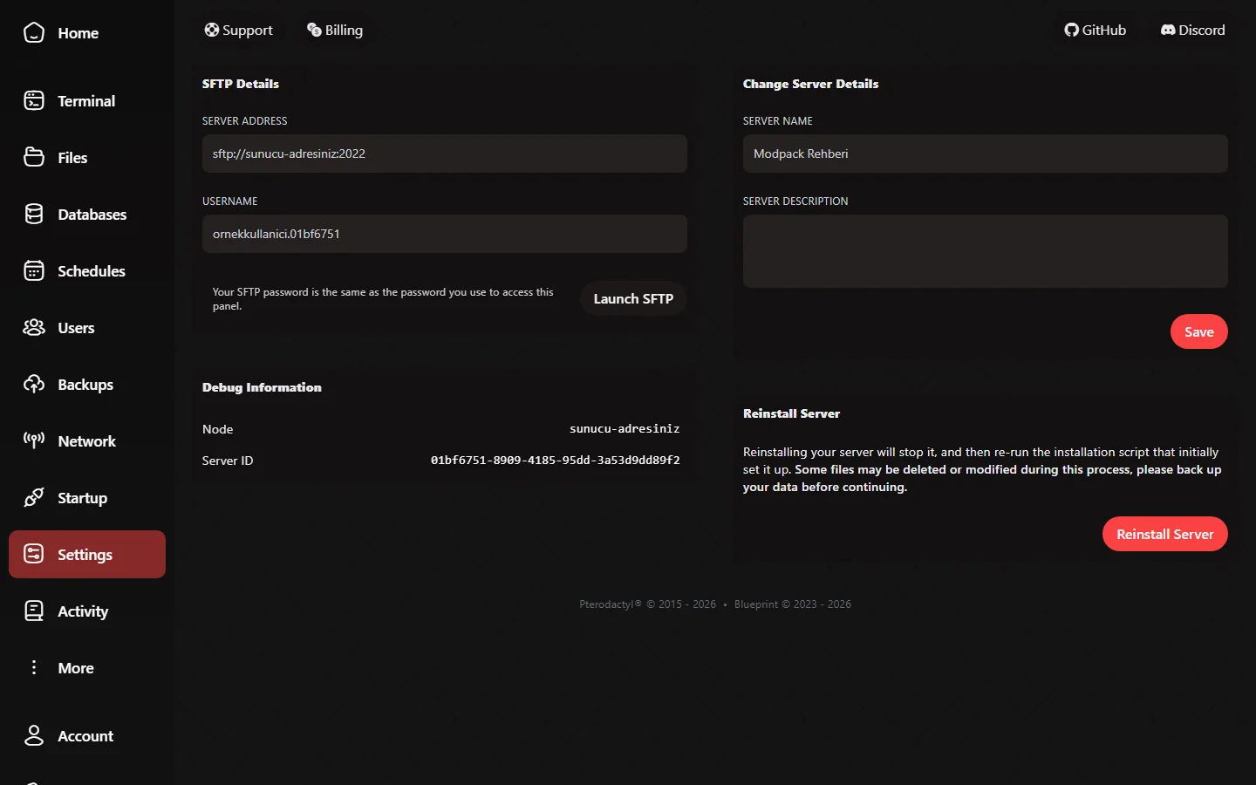Go to Files section label
The height and width of the screenshot is (785, 1256).
pyautogui.click(x=72, y=158)
